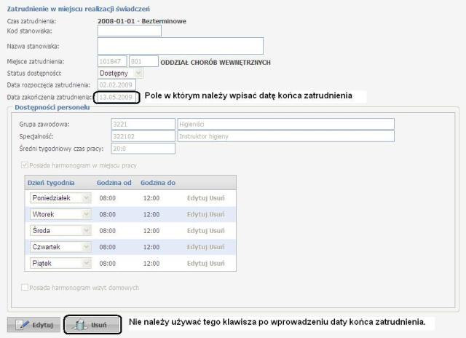This screenshot has width=466, height=338.
Task: Open the Czwartek day dropdown
Action: click(86, 246)
